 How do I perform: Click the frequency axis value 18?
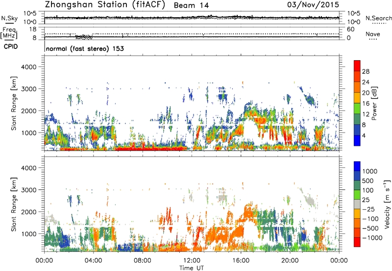click(33, 29)
